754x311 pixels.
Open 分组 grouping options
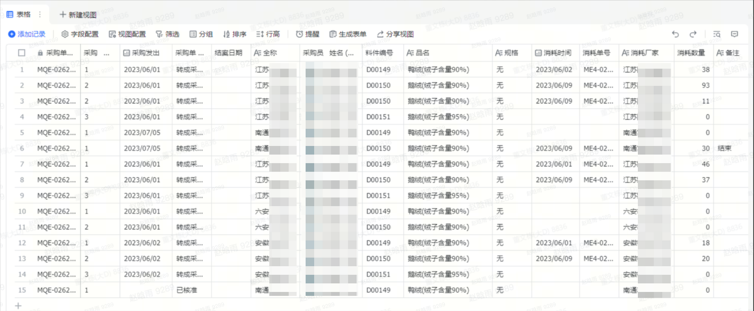[201, 34]
